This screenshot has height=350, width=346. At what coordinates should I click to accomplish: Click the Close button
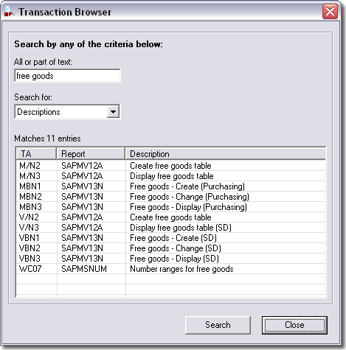click(x=294, y=325)
